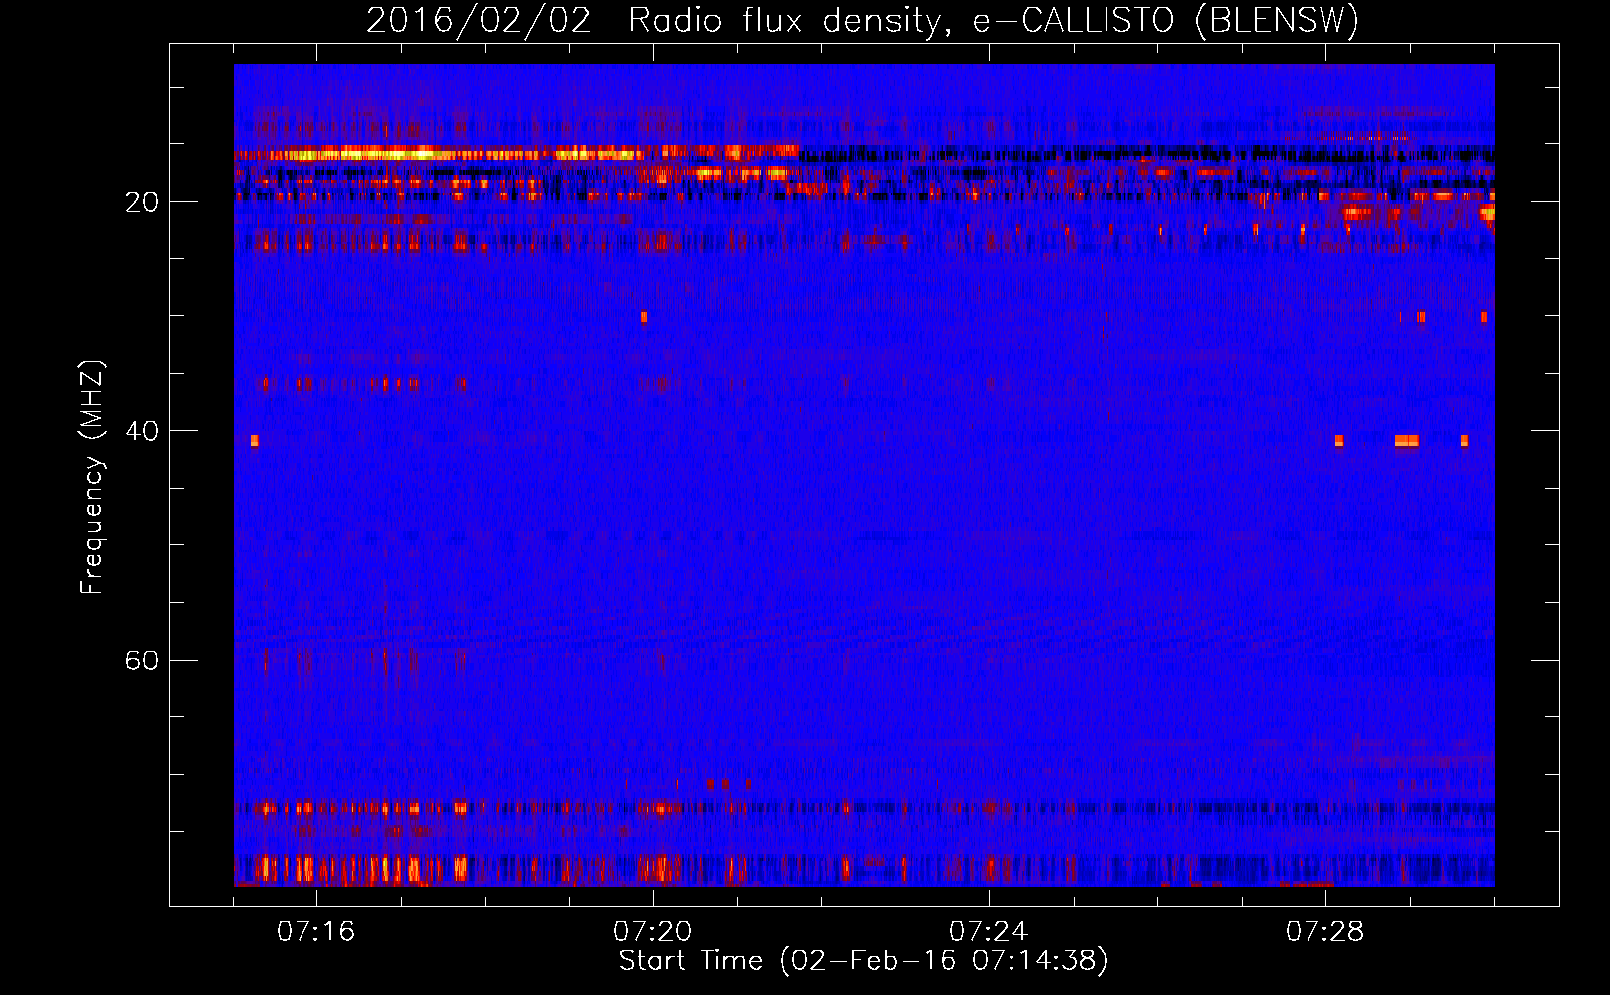Click the Frequency (MHZ) axis title
Viewport: 1610px width, 995px height.
pos(91,478)
